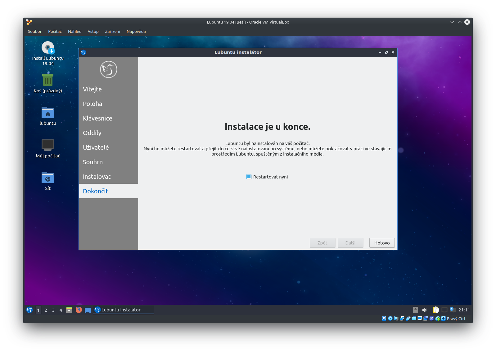The image size is (496, 352).
Task: Click the Klávesnice step in sidebar
Action: [x=109, y=118]
